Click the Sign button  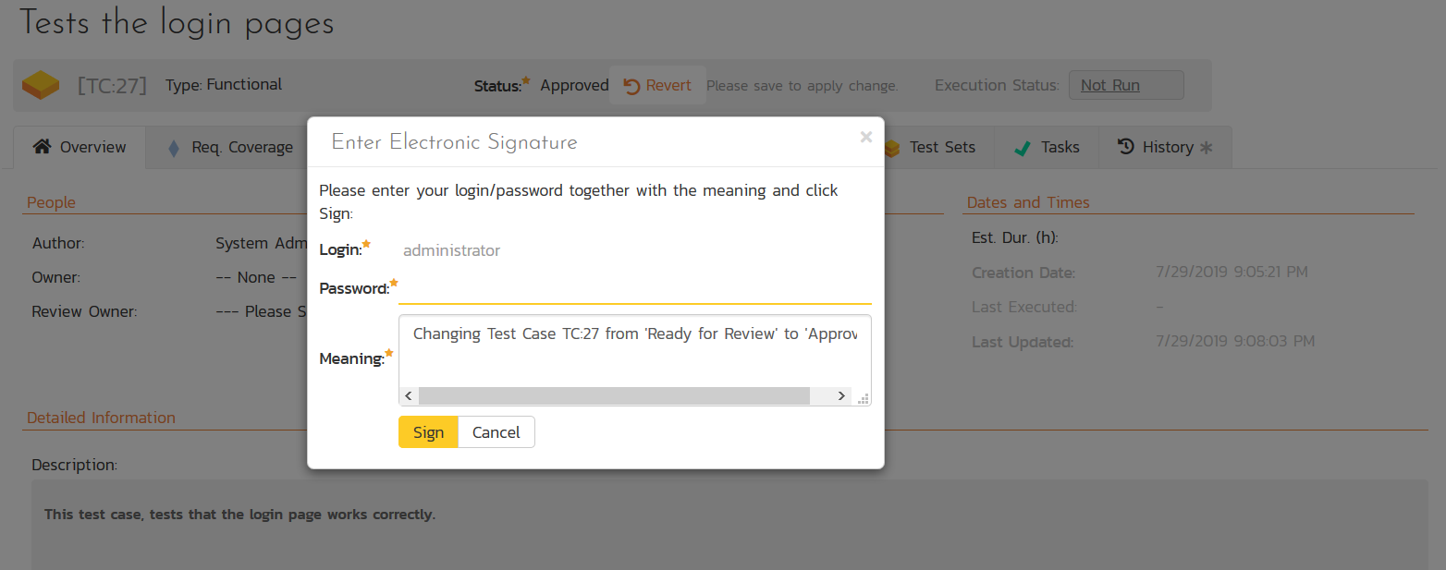tap(428, 432)
